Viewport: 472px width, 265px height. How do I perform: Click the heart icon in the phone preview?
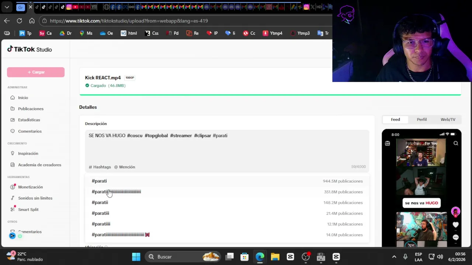pyautogui.click(x=456, y=225)
